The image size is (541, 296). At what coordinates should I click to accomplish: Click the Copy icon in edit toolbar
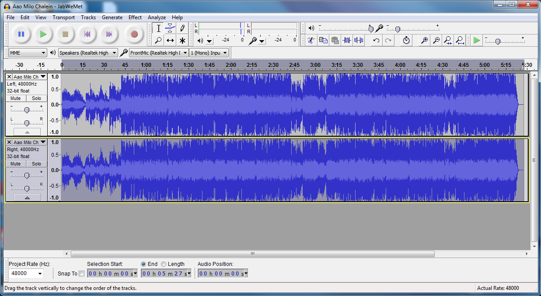(323, 41)
